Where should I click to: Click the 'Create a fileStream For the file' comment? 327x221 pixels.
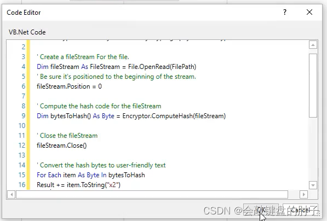click(83, 57)
